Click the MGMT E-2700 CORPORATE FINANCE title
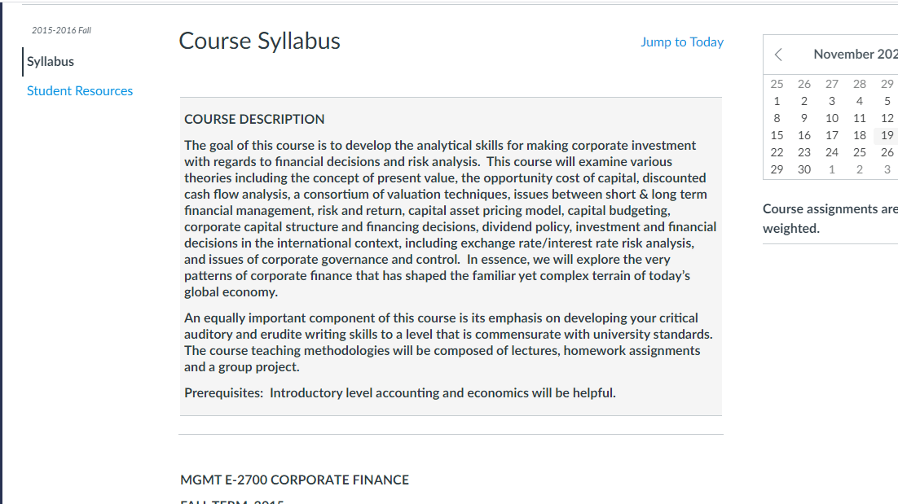The width and height of the screenshot is (898, 504). coord(294,480)
